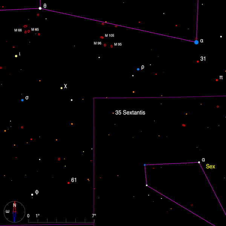Screen dimensions: 226x226
Task: Click the "M 65" label
Action: pyautogui.click(x=35, y=29)
